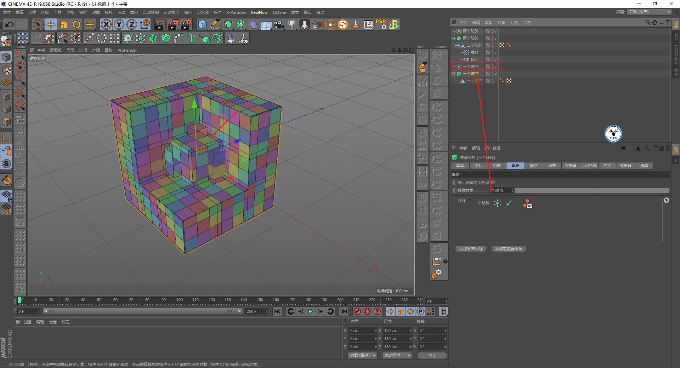Select the Move tool
The image size is (680, 368).
[x=51, y=24]
